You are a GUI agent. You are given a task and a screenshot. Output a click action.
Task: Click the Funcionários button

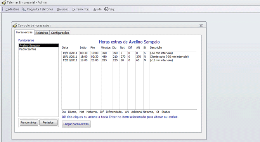[x=29, y=123]
